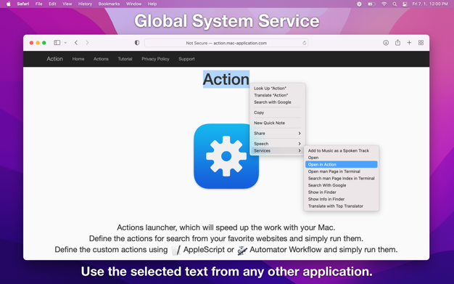
Task: Click the Safari share icon
Action: pos(397,42)
